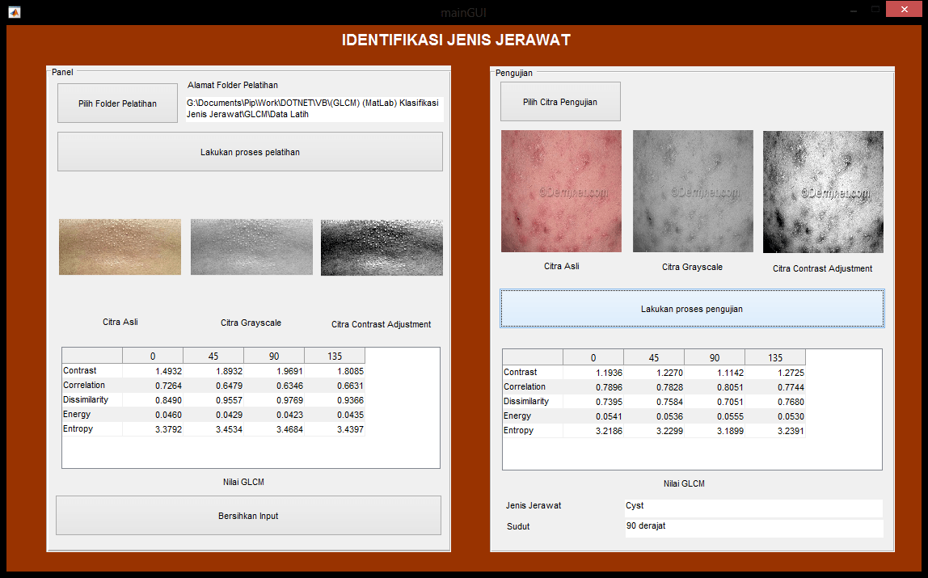Screen dimensions: 928x578
Task: Close the mainGUI window
Action: click(907, 10)
